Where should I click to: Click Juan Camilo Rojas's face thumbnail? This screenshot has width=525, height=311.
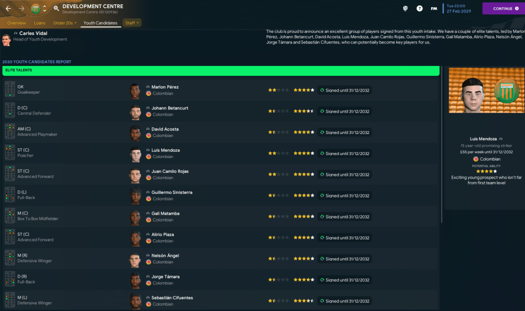click(x=135, y=174)
